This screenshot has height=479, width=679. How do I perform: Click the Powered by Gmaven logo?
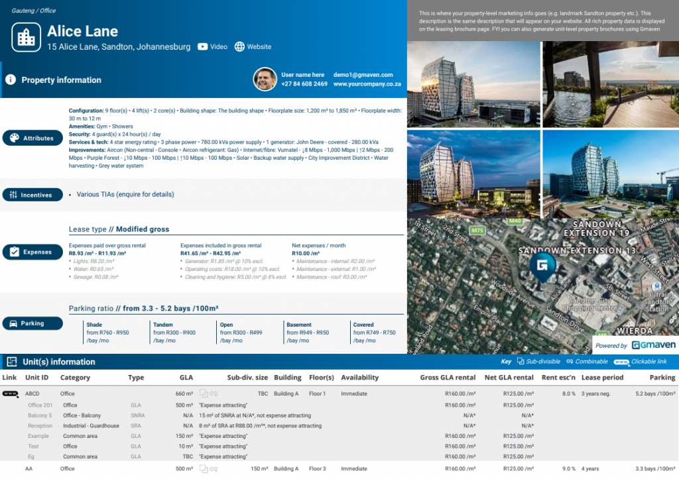tap(637, 345)
